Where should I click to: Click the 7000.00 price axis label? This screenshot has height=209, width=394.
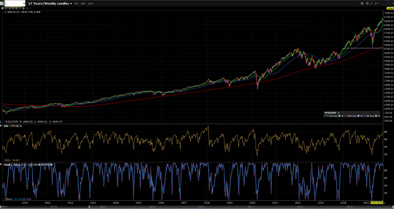388,13
